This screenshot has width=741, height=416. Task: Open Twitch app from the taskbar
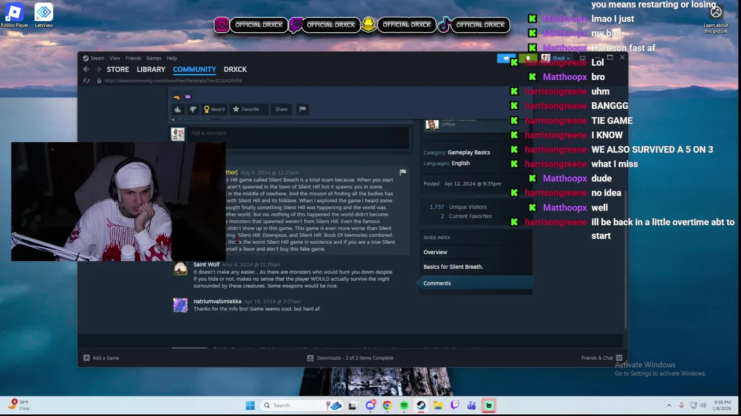point(455,406)
